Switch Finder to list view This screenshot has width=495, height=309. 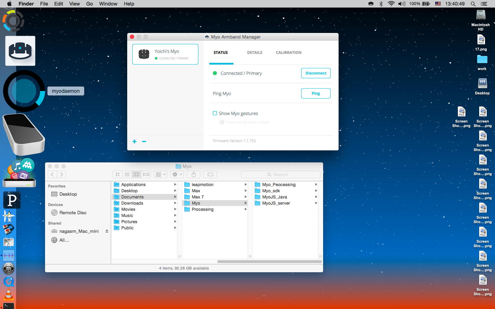click(127, 174)
